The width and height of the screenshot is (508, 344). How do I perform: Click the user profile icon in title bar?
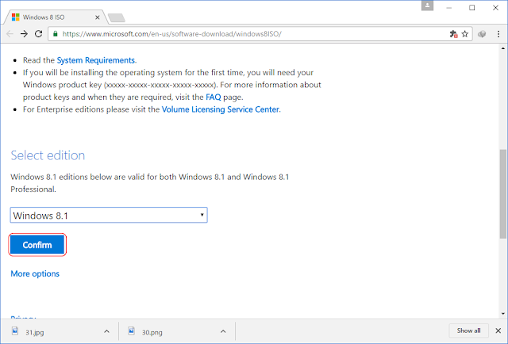(x=427, y=6)
